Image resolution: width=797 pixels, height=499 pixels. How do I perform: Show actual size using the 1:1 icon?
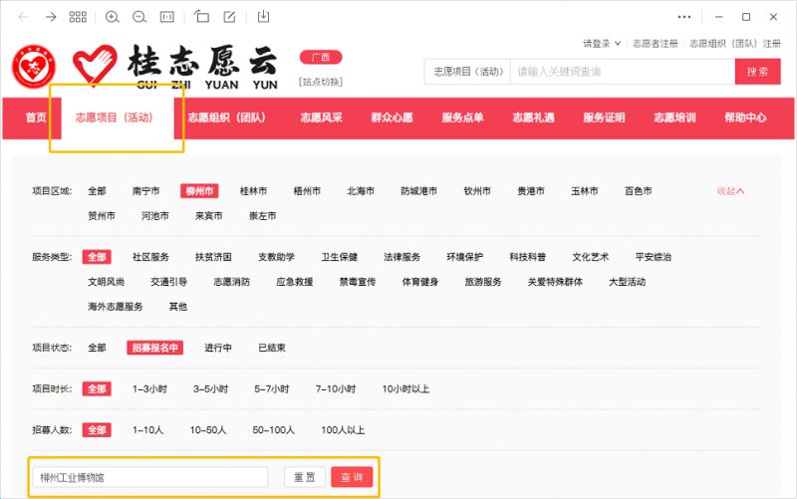166,17
